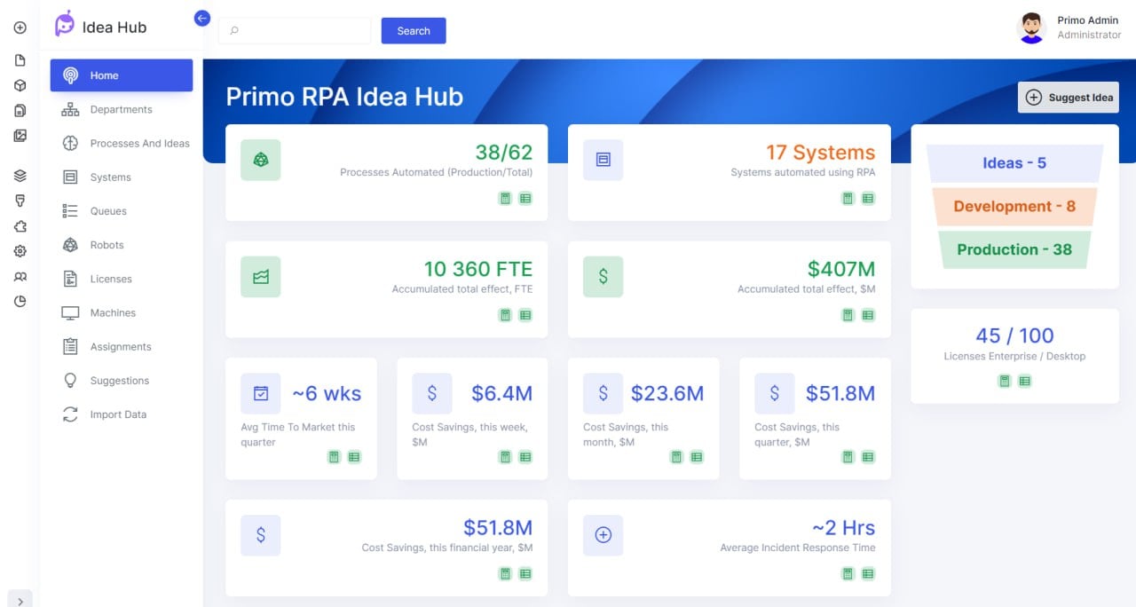The height and width of the screenshot is (607, 1136).
Task: Click the layers icon in the far-left rail
Action: pyautogui.click(x=19, y=175)
